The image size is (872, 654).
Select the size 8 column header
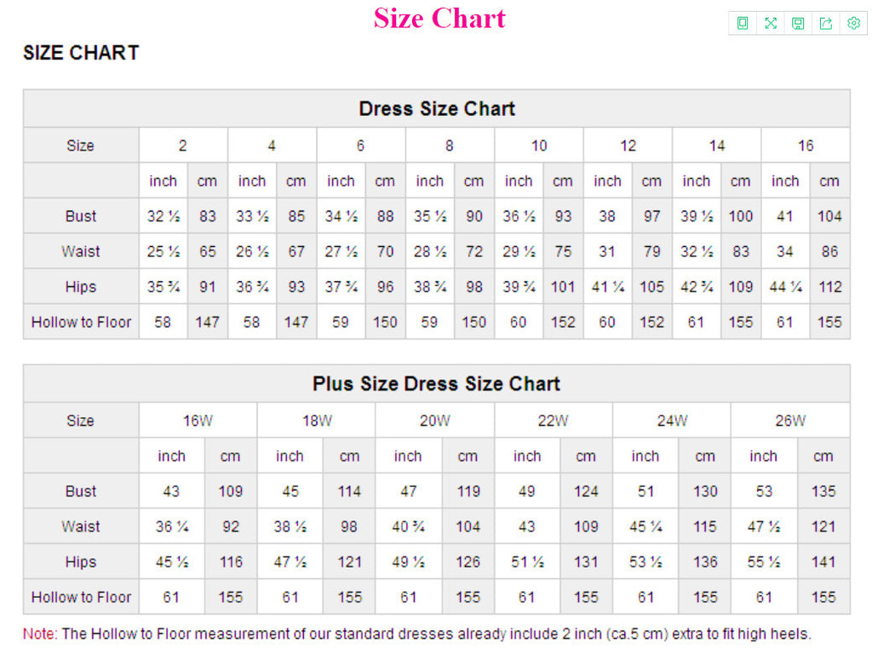pos(450,145)
